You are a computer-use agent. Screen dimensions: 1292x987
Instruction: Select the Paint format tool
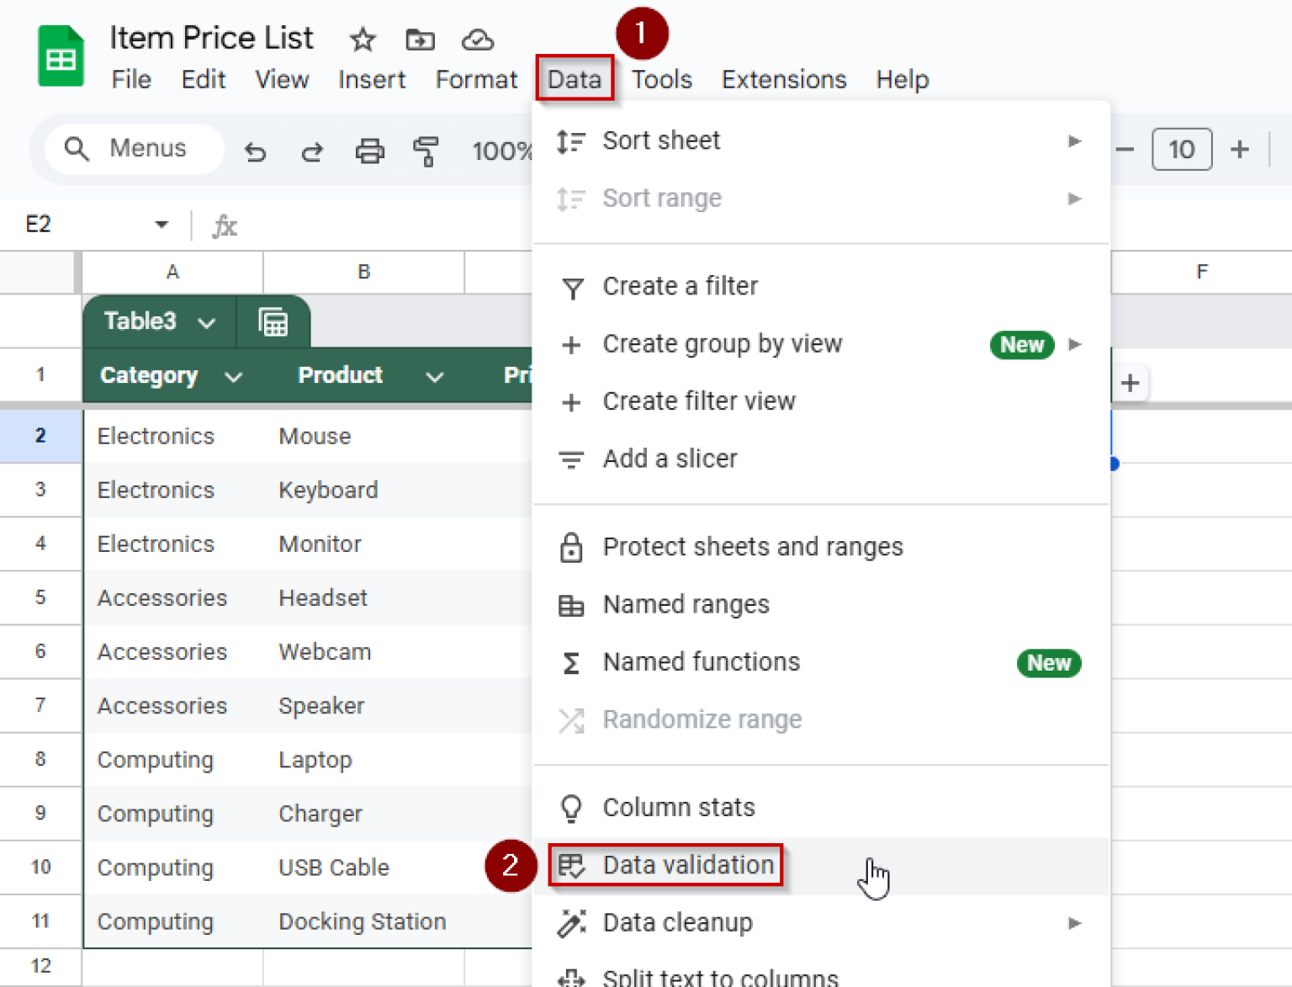click(x=426, y=151)
